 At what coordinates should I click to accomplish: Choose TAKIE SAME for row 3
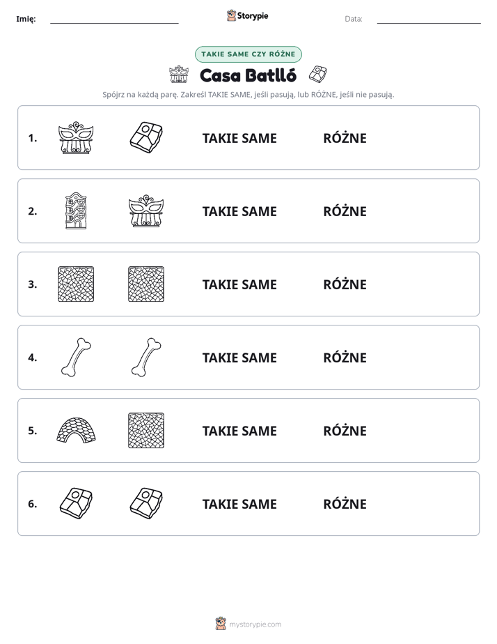(x=239, y=284)
